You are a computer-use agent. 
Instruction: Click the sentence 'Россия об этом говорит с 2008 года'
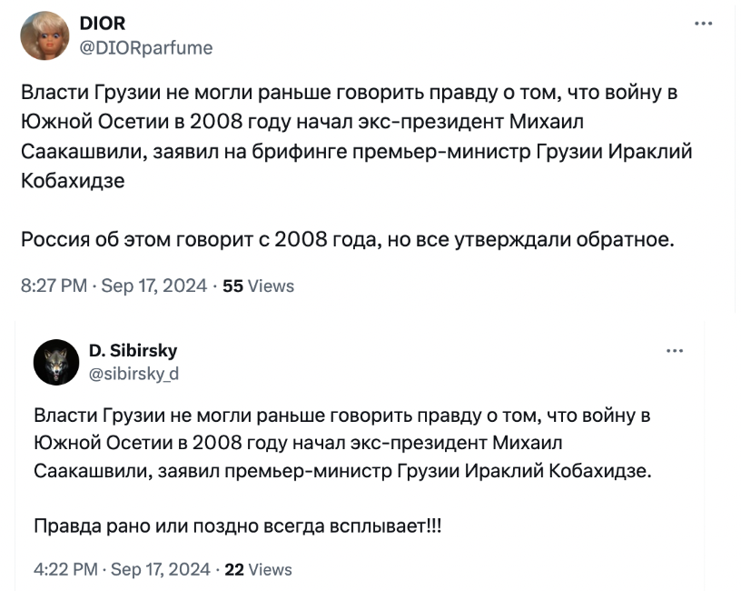[x=202, y=240]
